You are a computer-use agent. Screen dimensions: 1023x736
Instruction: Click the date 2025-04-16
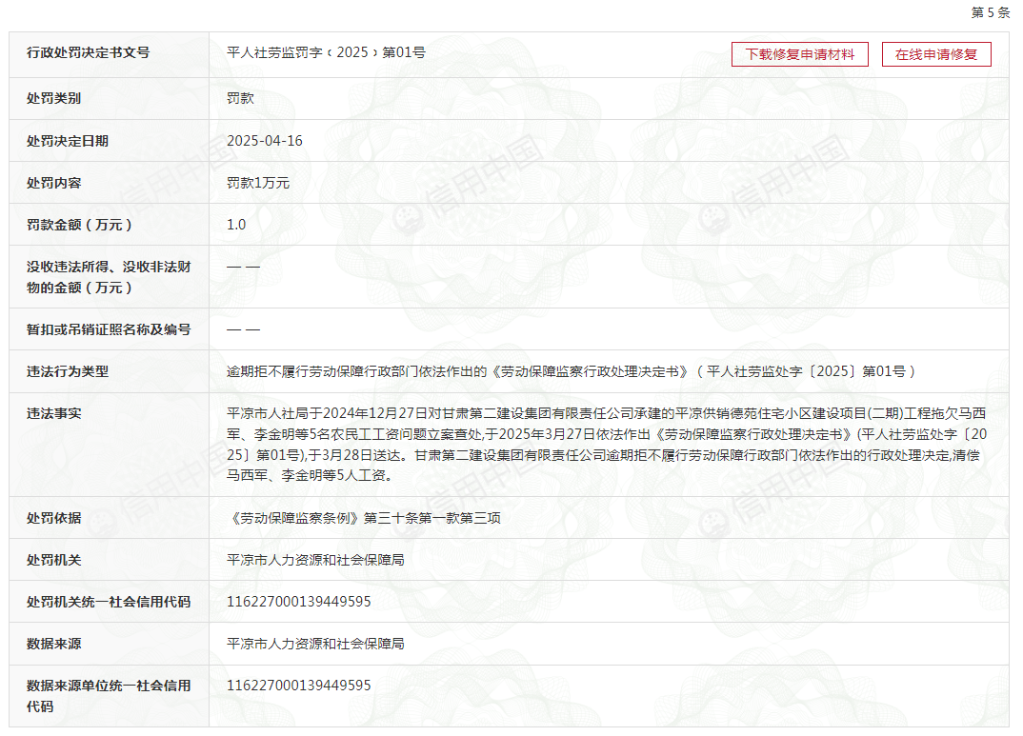(x=264, y=141)
